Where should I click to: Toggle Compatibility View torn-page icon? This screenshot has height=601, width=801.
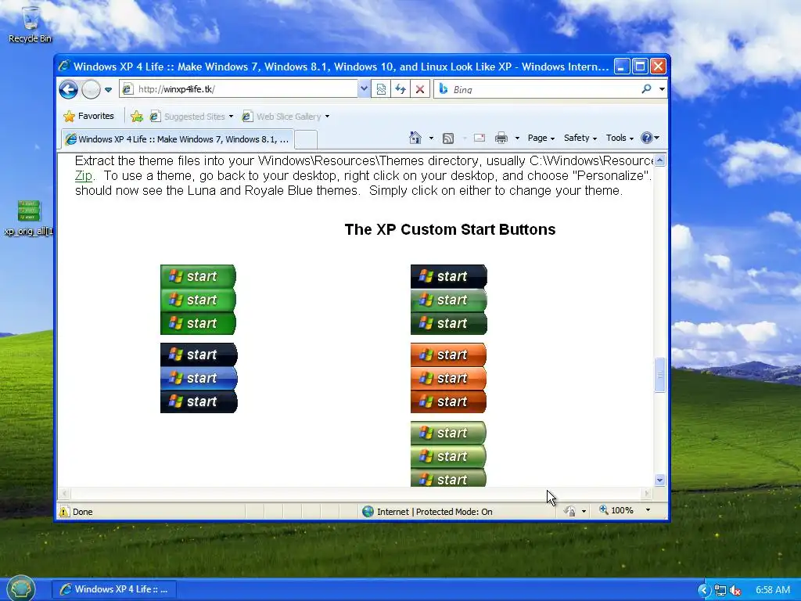[x=381, y=89]
